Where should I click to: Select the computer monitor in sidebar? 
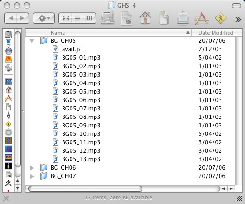coord(8,43)
